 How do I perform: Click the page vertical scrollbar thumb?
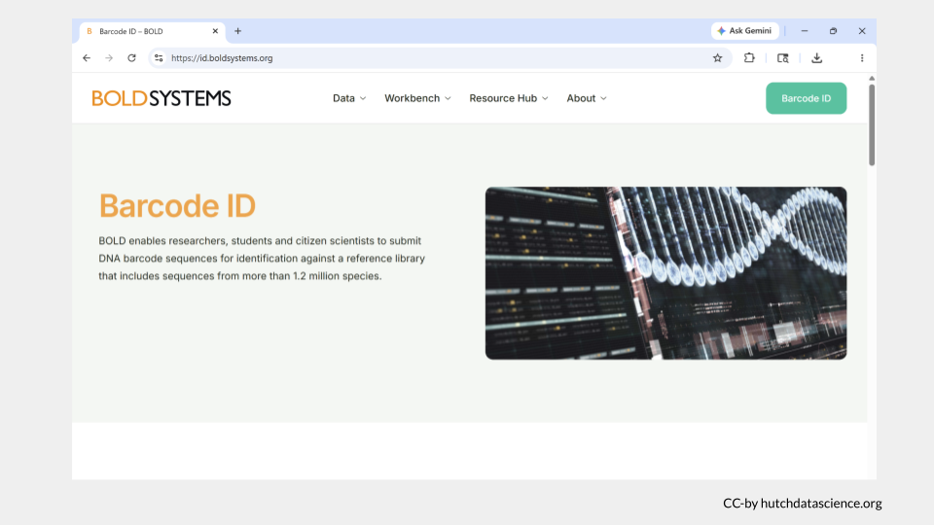pyautogui.click(x=872, y=125)
